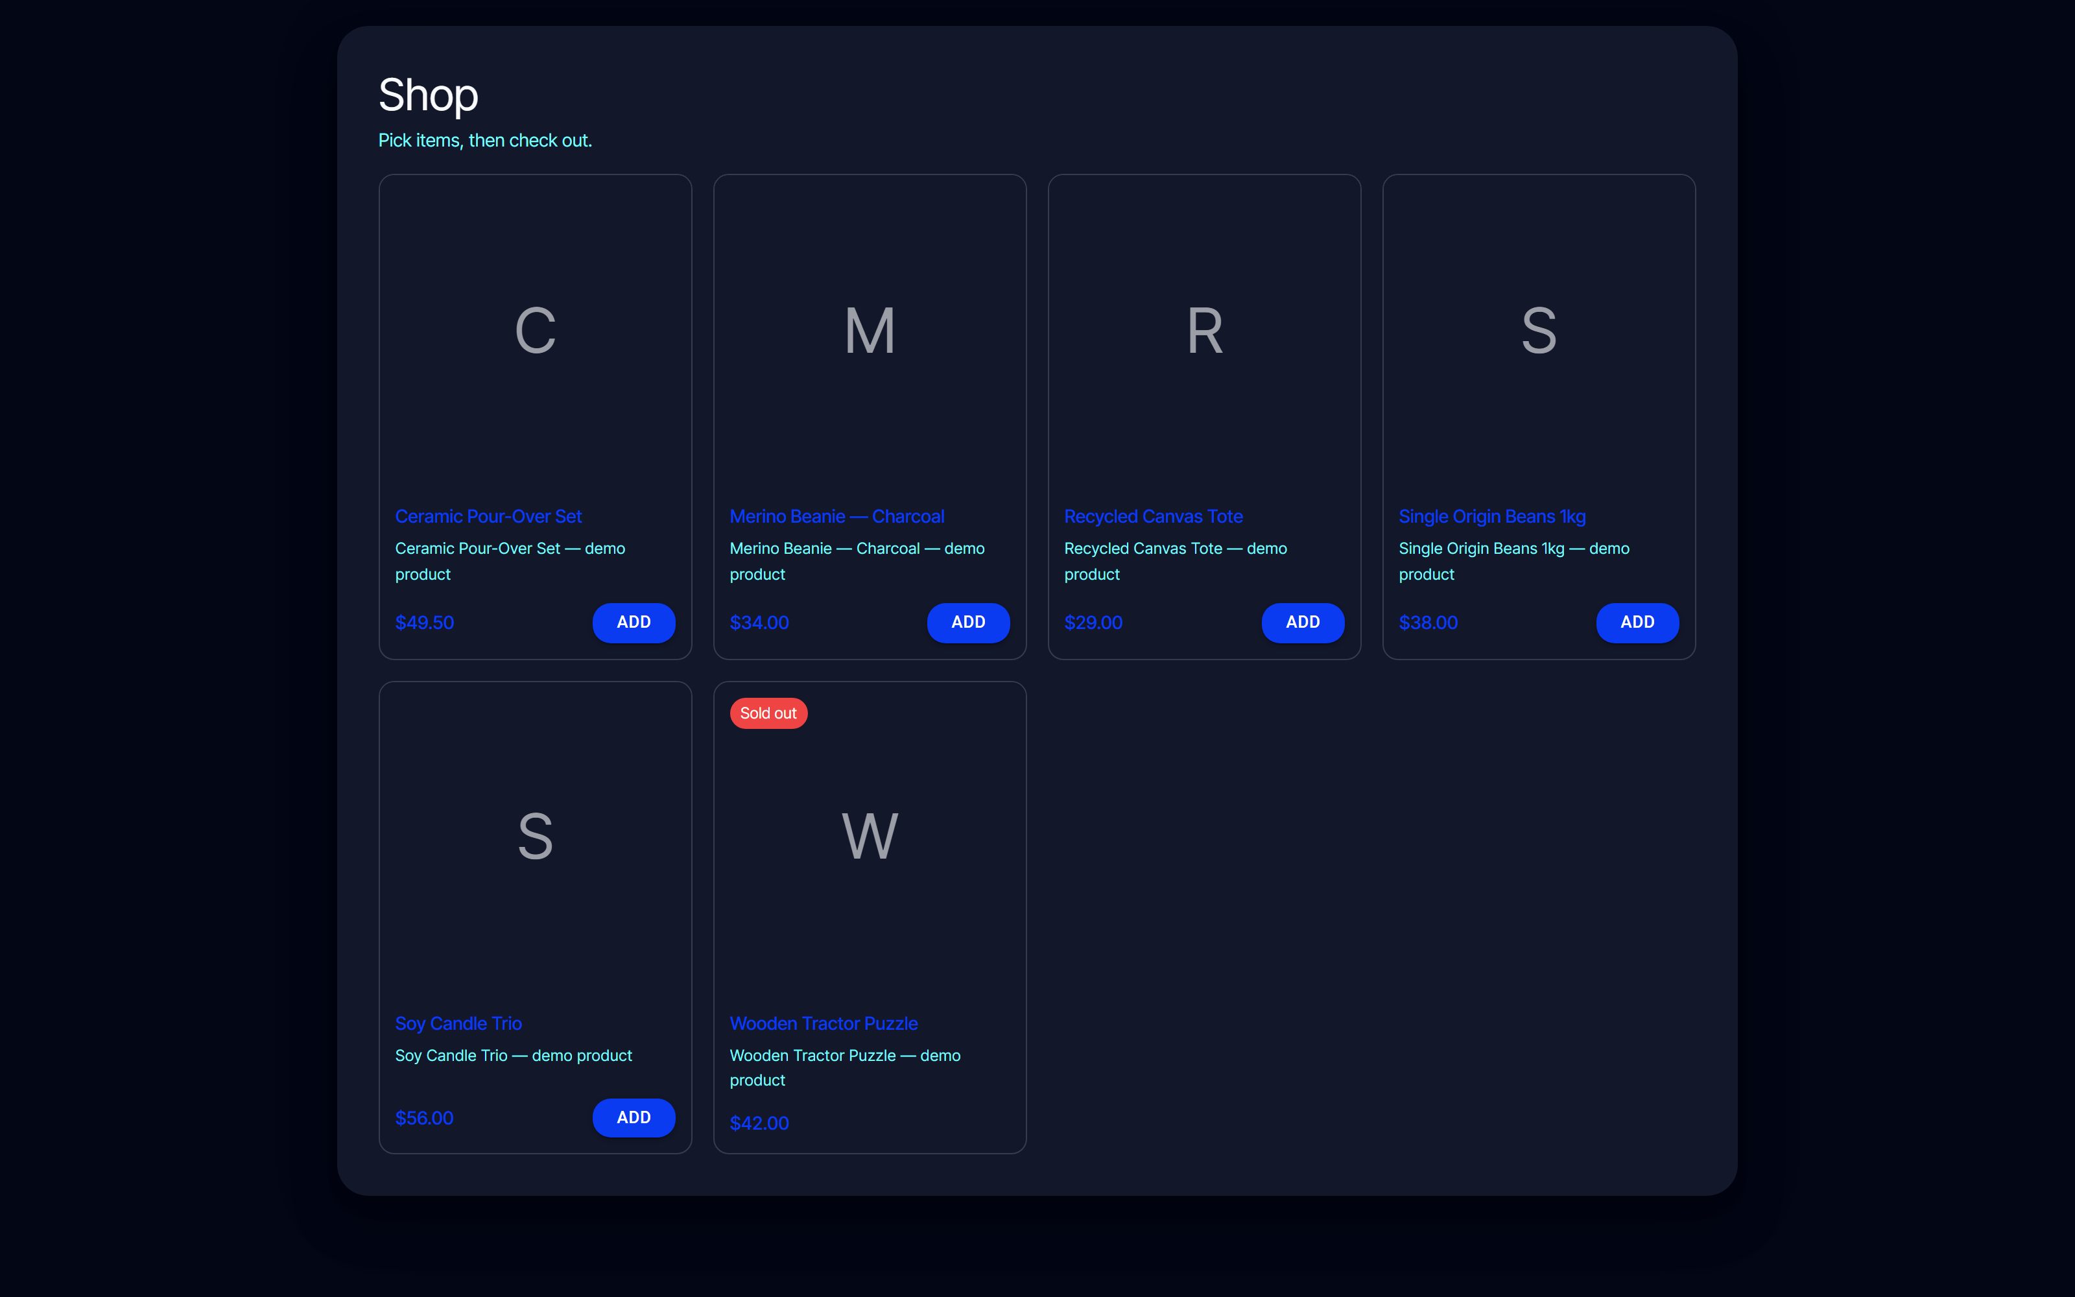Screen dimensions: 2075x1297
Task: Click the R placeholder image of Canvas Tote
Action: click(1204, 331)
